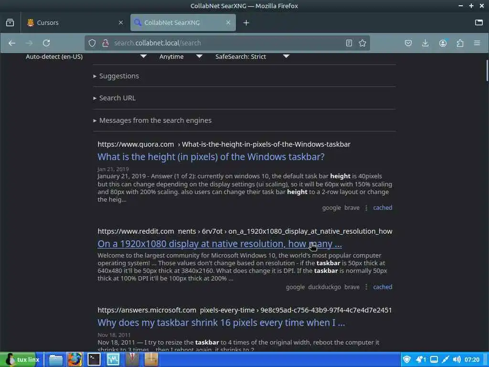Screen dimensions: 489x367
Task: Open terminal from the taskbar
Action: tap(94, 359)
